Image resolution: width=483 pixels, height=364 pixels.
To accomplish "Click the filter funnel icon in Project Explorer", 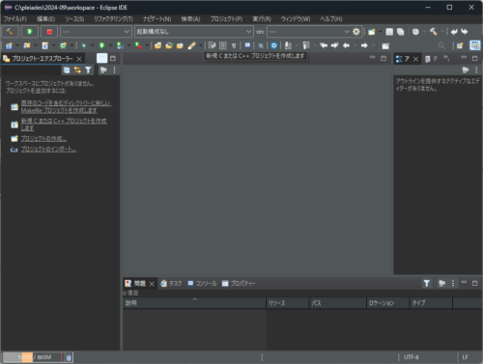I will 88,70.
